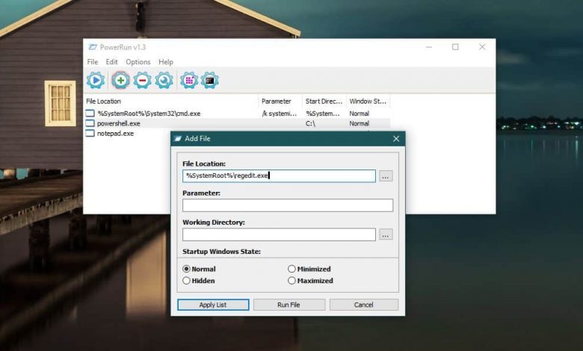
Task: Tick the notepad.exe row checkbox
Action: pos(90,134)
